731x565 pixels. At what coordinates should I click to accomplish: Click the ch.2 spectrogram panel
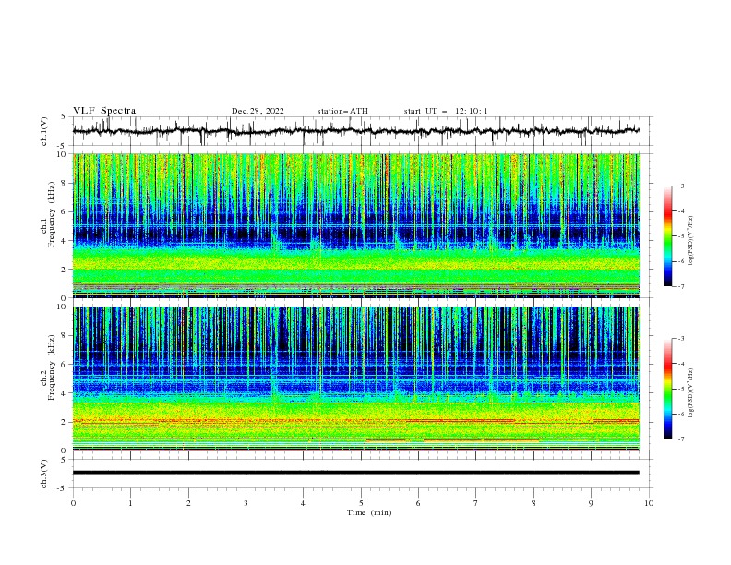point(356,379)
